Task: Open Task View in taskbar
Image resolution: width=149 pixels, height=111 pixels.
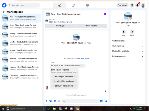Action: (48, 109)
